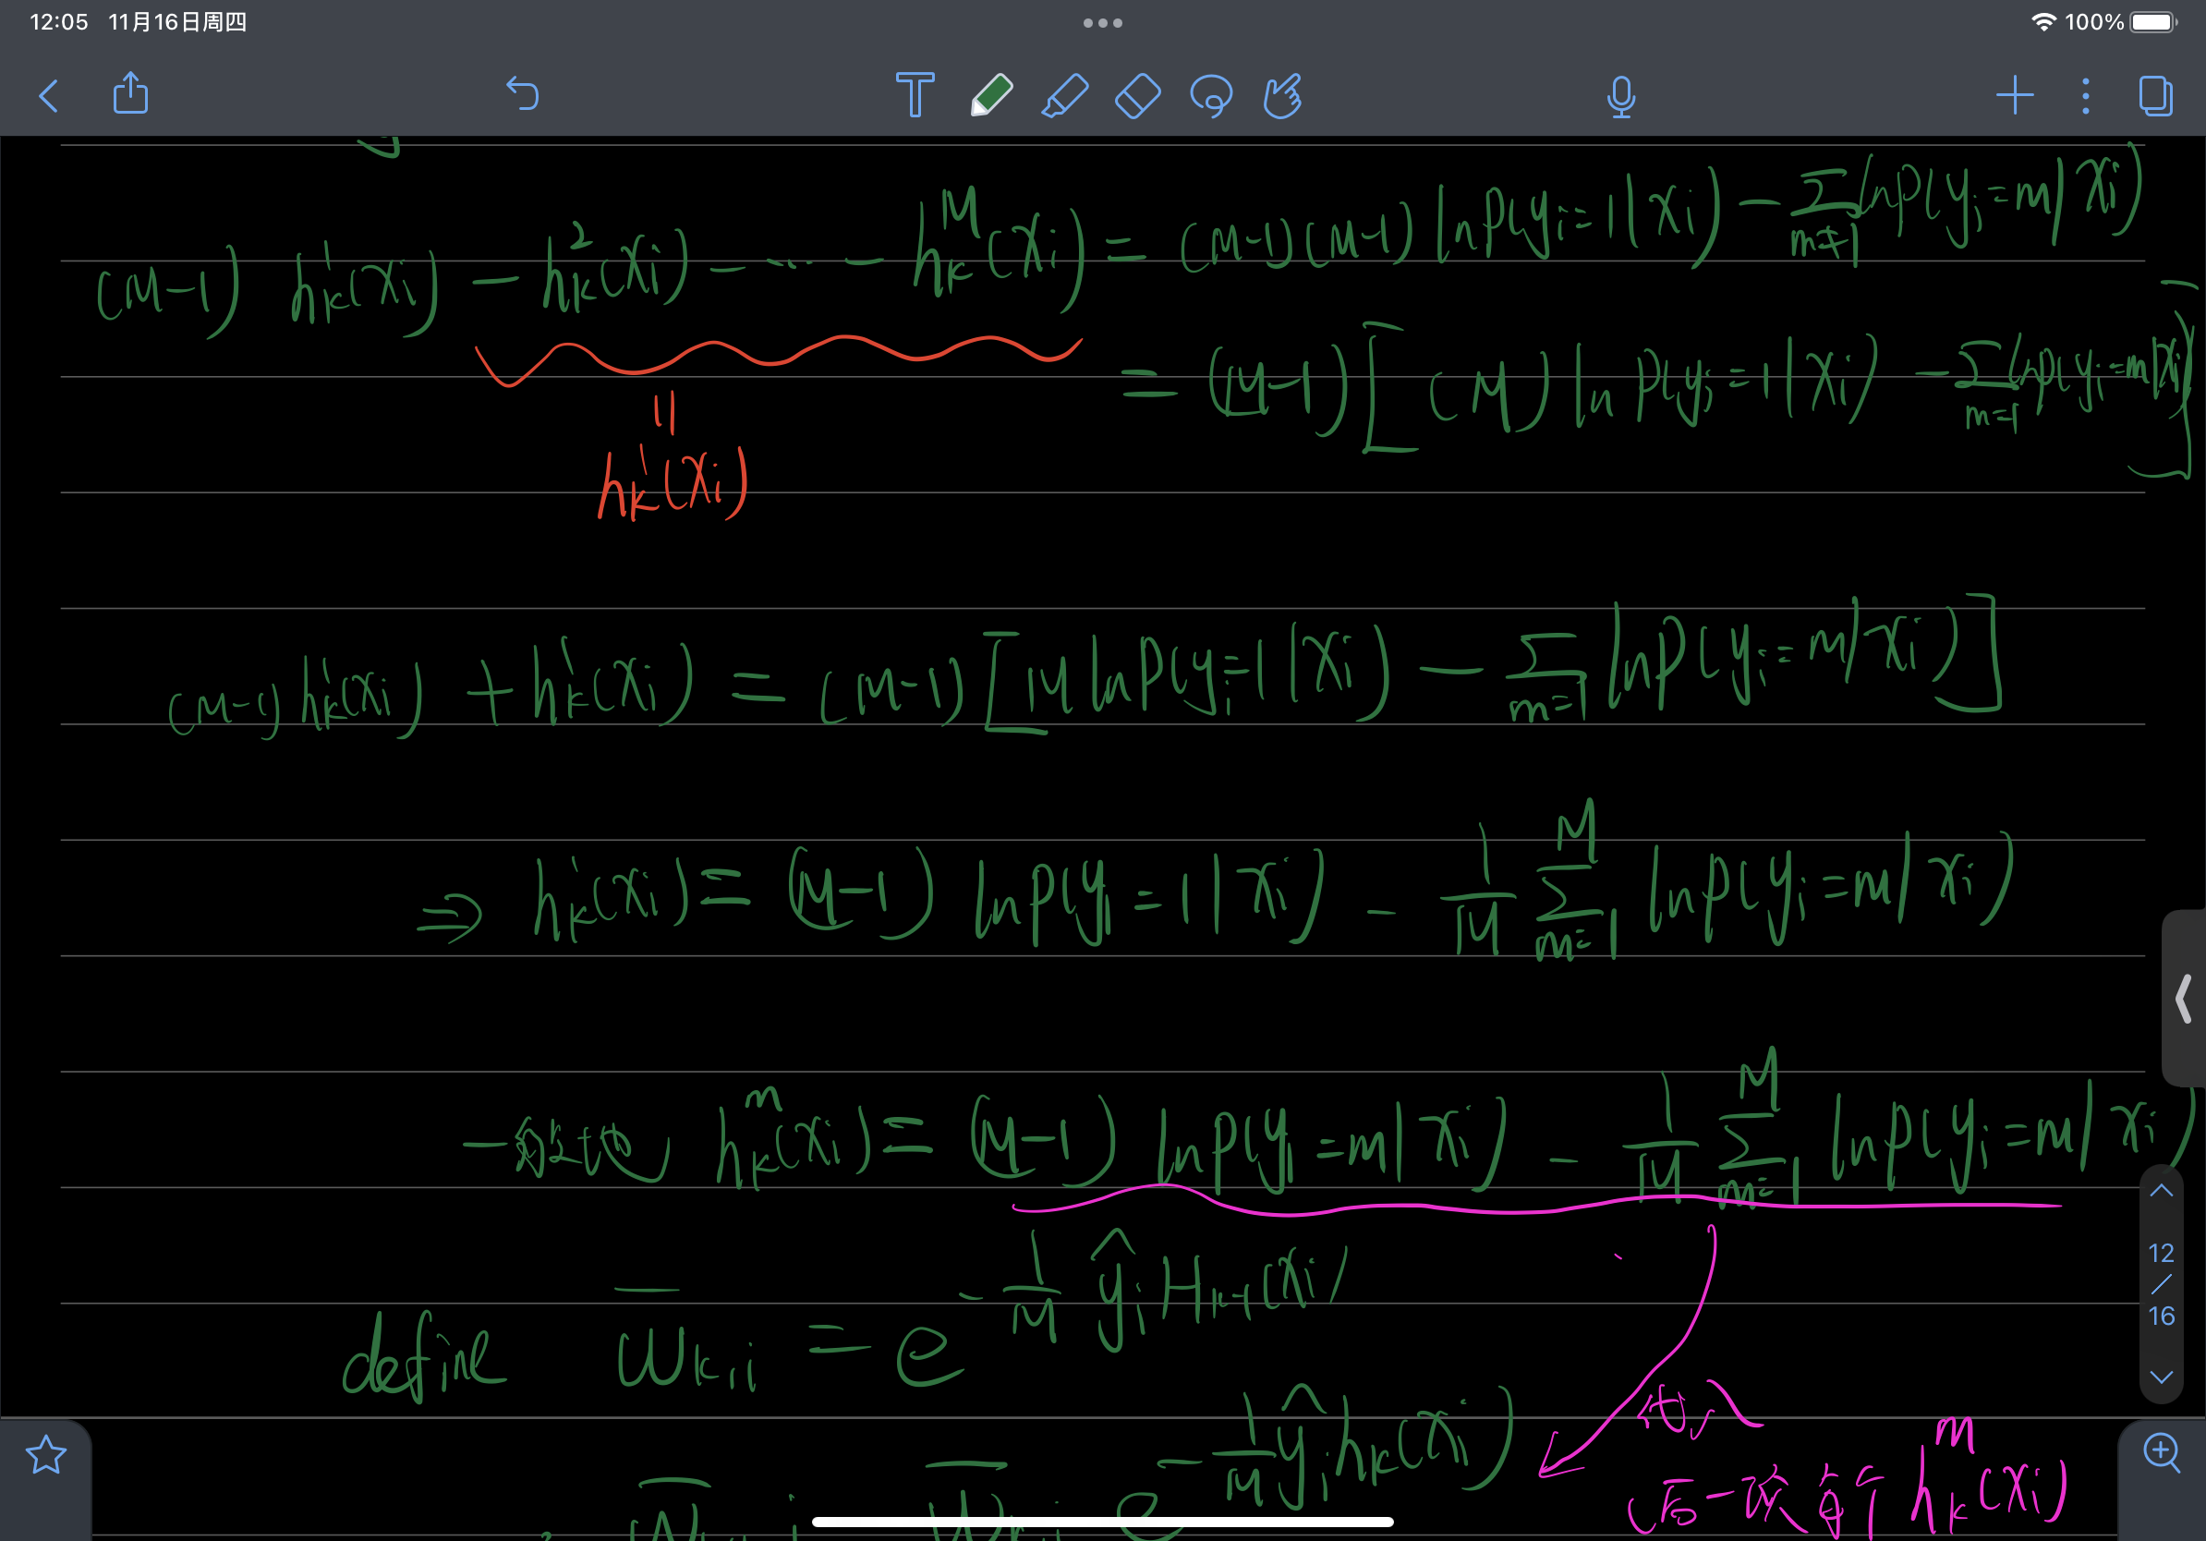Expand the side panel handle
2206x1541 pixels.
[x=2183, y=998]
